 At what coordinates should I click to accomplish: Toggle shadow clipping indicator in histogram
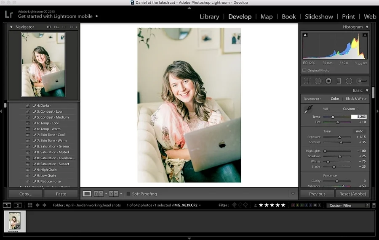tap(305, 35)
